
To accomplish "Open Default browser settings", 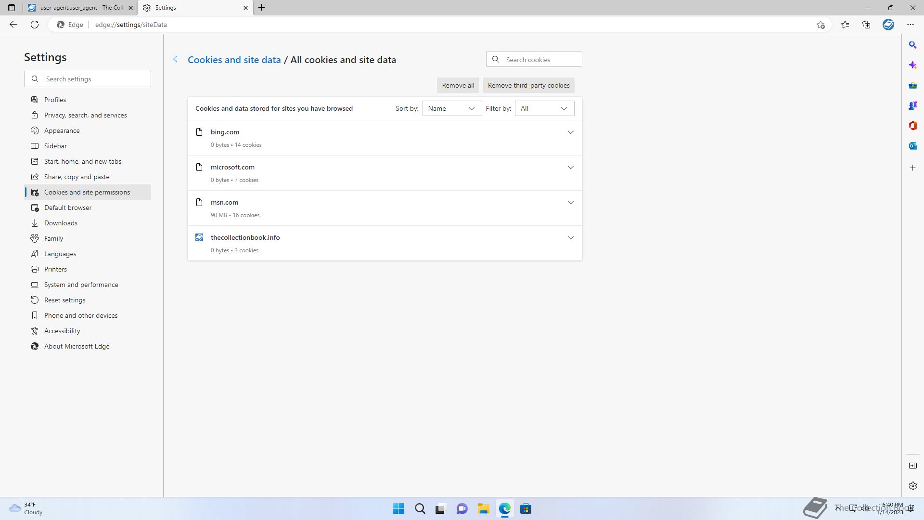I will [x=88, y=208].
